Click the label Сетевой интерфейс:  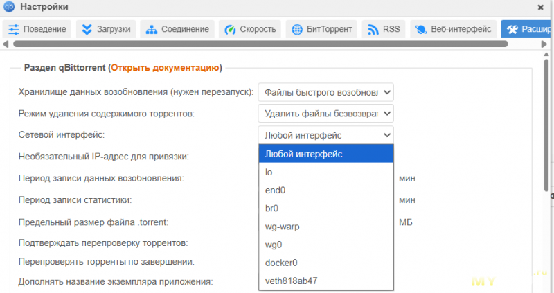click(x=62, y=134)
